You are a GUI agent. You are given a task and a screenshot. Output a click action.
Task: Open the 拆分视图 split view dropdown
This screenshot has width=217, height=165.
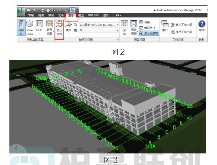pos(134,28)
